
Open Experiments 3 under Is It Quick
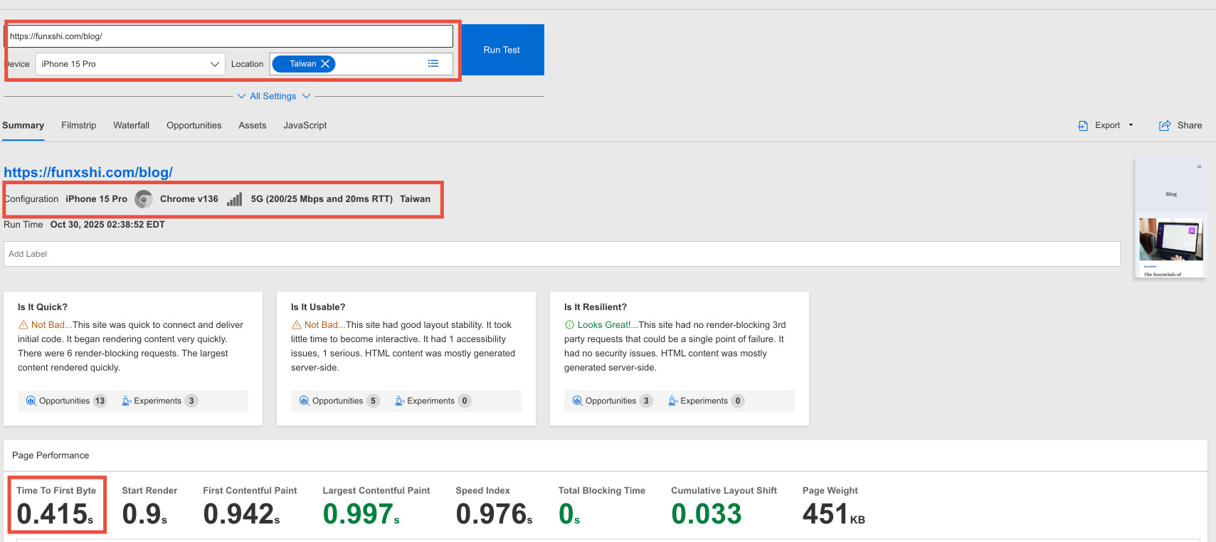(x=159, y=401)
